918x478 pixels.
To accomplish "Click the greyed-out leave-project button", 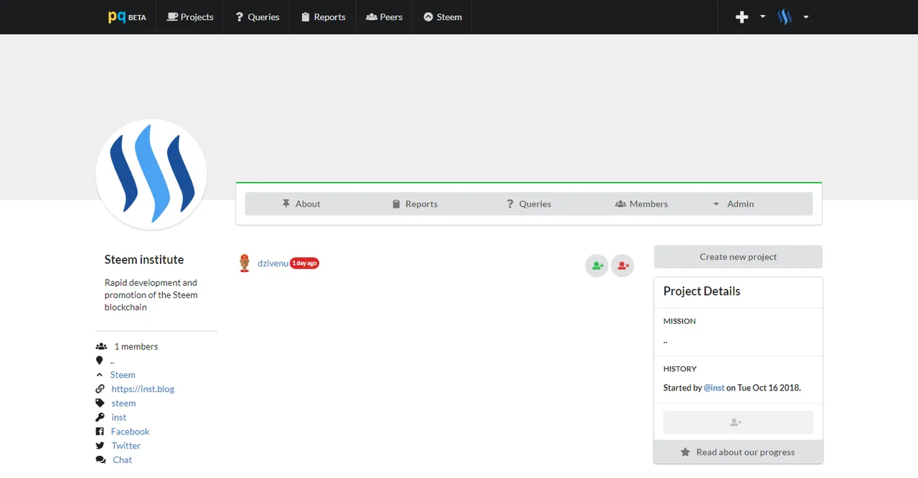I will click(738, 422).
